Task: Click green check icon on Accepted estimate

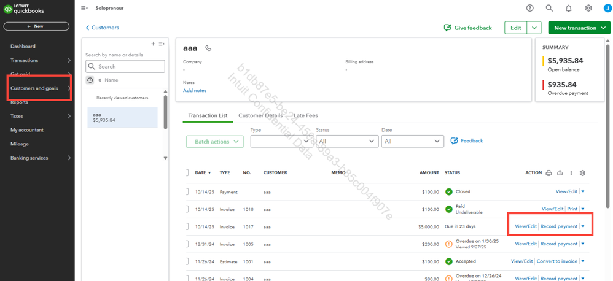Action: pos(449,261)
